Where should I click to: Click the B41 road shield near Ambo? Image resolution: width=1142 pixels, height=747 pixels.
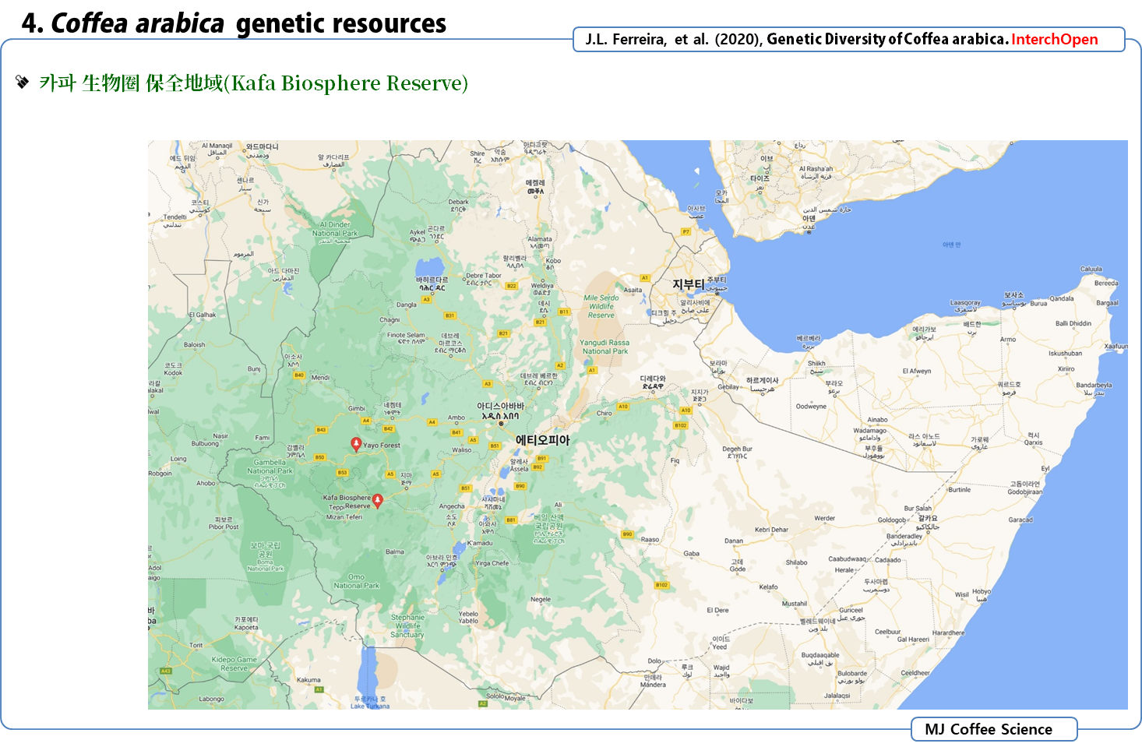coord(456,432)
